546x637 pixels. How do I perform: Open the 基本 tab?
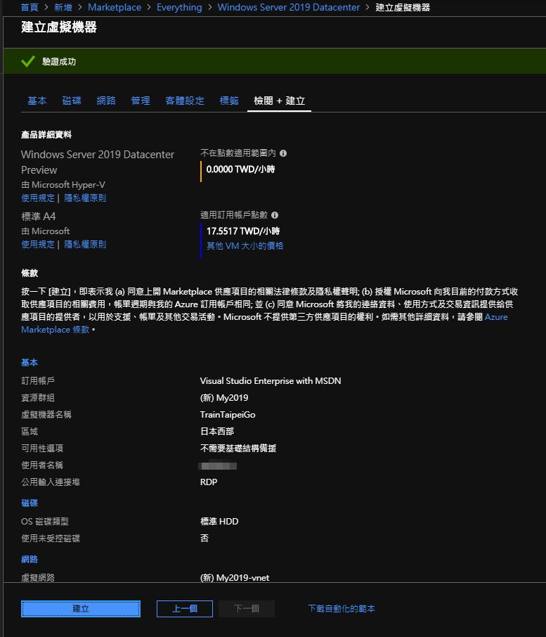(37, 101)
